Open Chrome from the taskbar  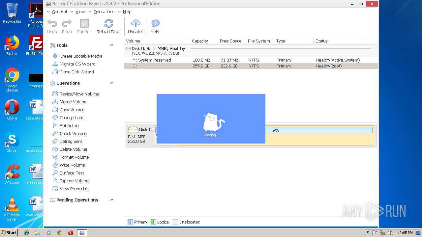tap(60, 233)
